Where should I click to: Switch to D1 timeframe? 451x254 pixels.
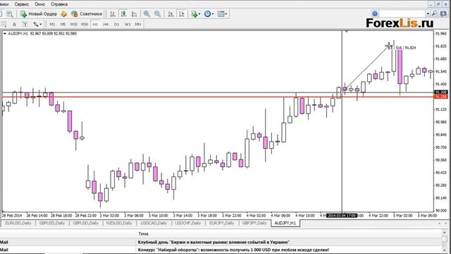pyautogui.click(x=116, y=25)
